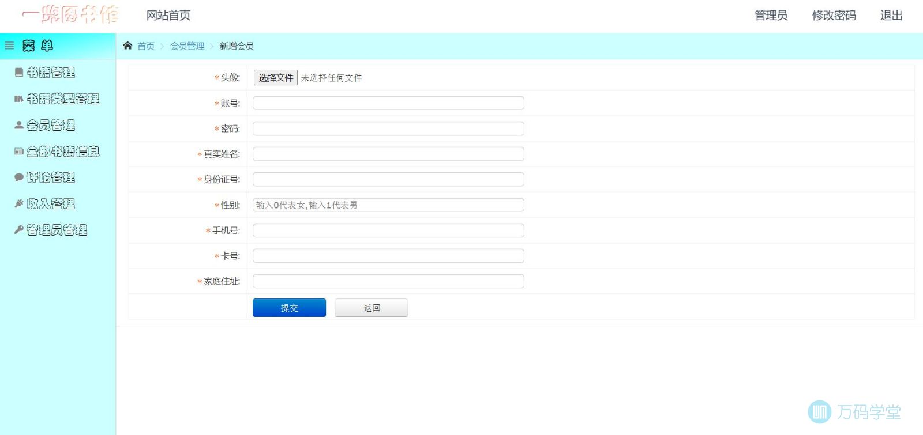923x435 pixels.
Task: Focus the 真实姓名 input field
Action: (x=388, y=154)
